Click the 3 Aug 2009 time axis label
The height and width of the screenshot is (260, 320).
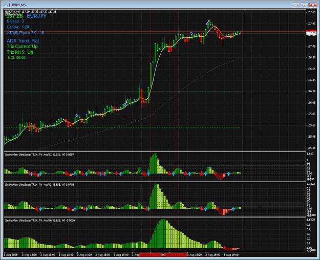[x=11, y=255]
